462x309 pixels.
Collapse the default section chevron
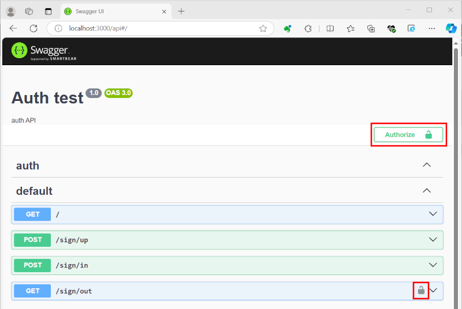427,191
